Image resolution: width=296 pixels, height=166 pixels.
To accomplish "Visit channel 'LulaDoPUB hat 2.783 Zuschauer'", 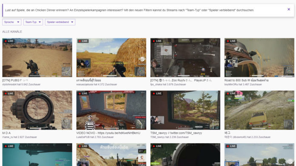I will click(95, 137).
